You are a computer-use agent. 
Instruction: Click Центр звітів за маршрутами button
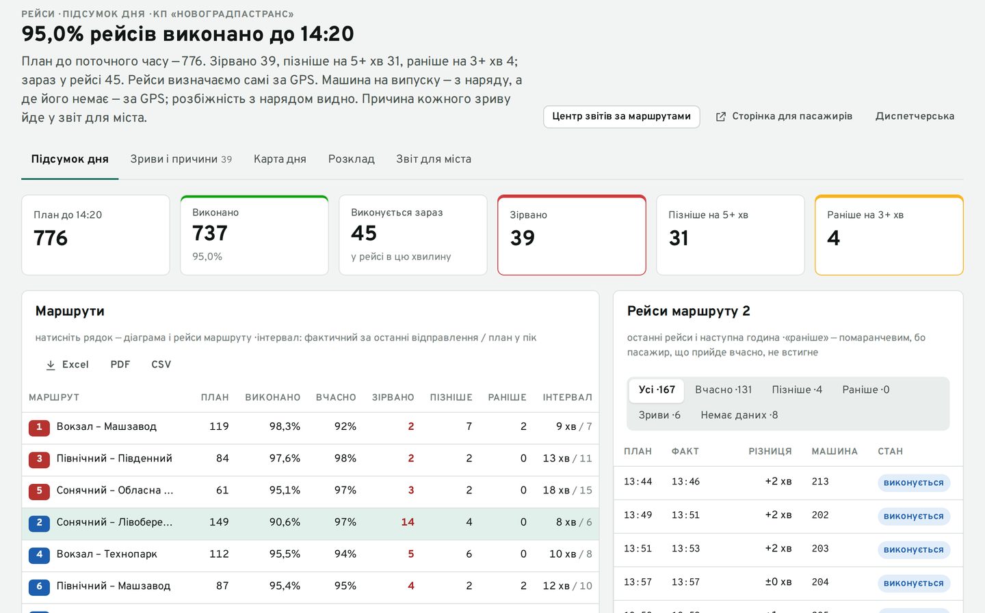coord(622,117)
